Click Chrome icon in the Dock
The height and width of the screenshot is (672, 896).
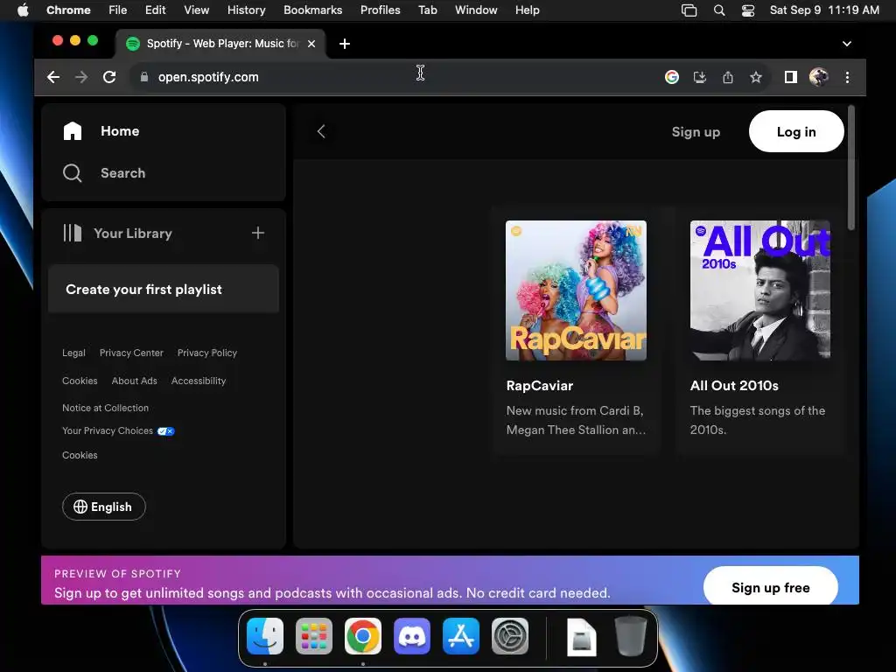click(x=363, y=636)
